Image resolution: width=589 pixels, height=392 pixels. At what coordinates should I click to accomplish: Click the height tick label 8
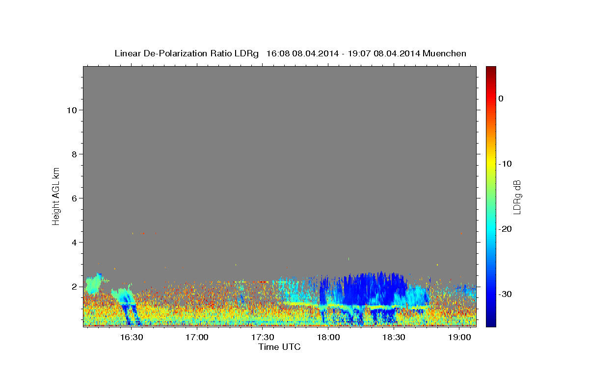(75, 154)
